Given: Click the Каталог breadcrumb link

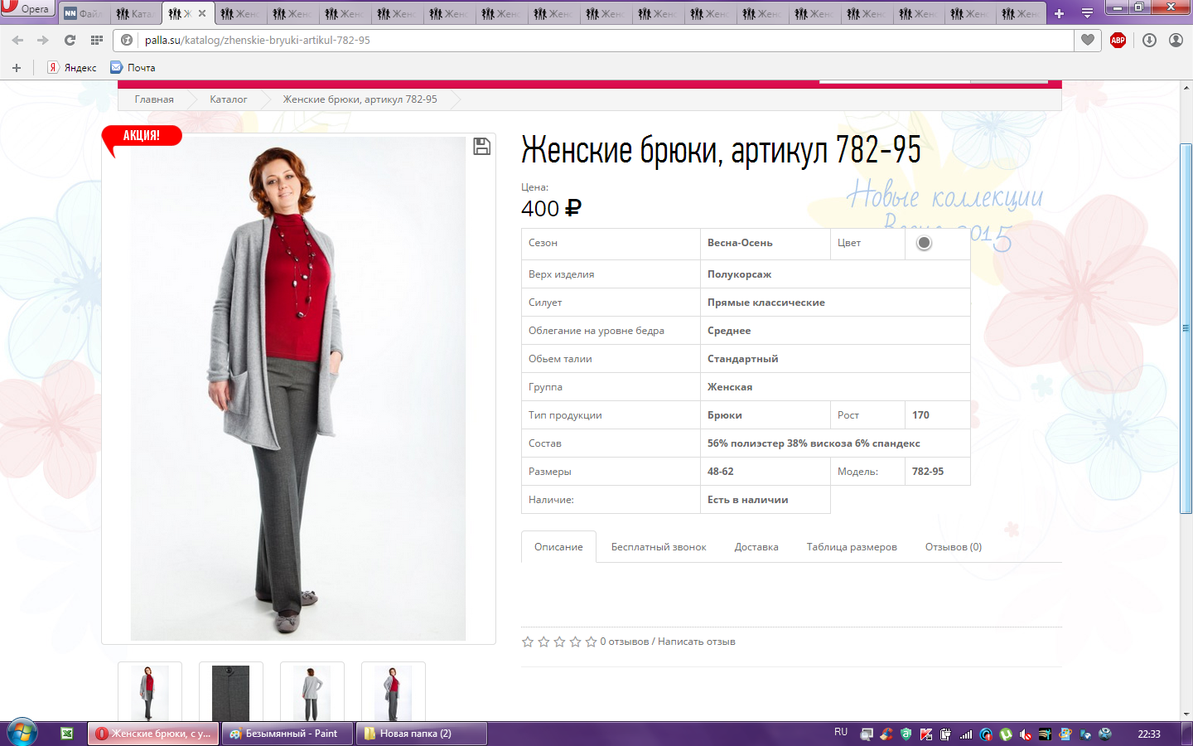Looking at the screenshot, I should click(228, 99).
